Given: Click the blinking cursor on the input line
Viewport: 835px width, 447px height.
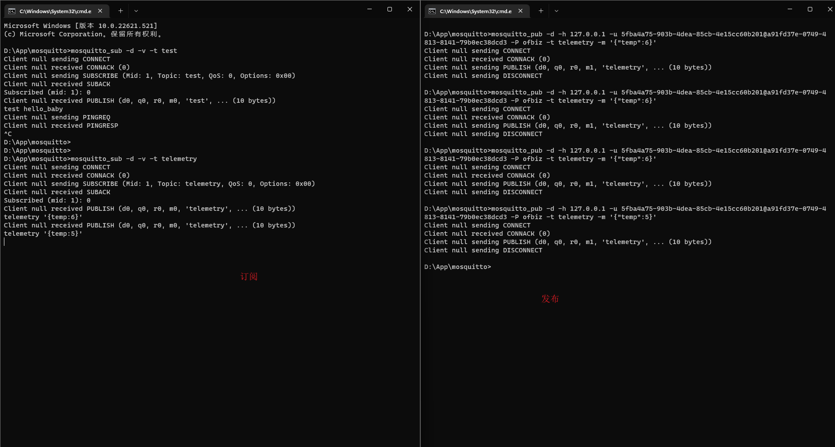Looking at the screenshot, I should tap(5, 241).
